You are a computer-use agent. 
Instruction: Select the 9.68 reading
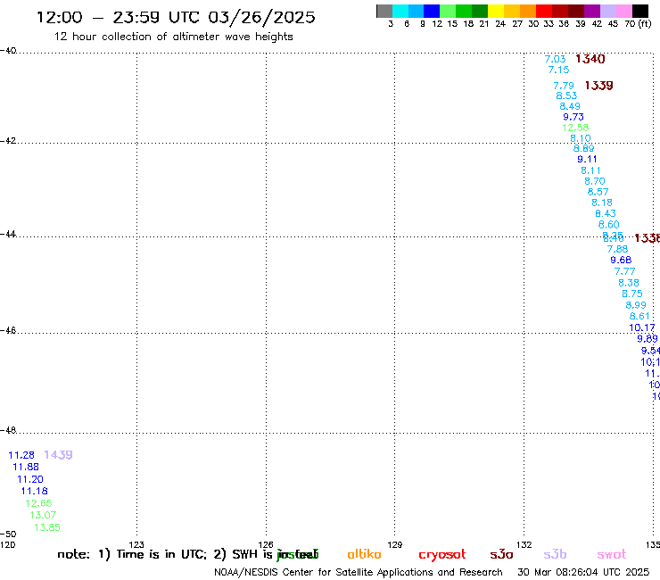pyautogui.click(x=621, y=260)
